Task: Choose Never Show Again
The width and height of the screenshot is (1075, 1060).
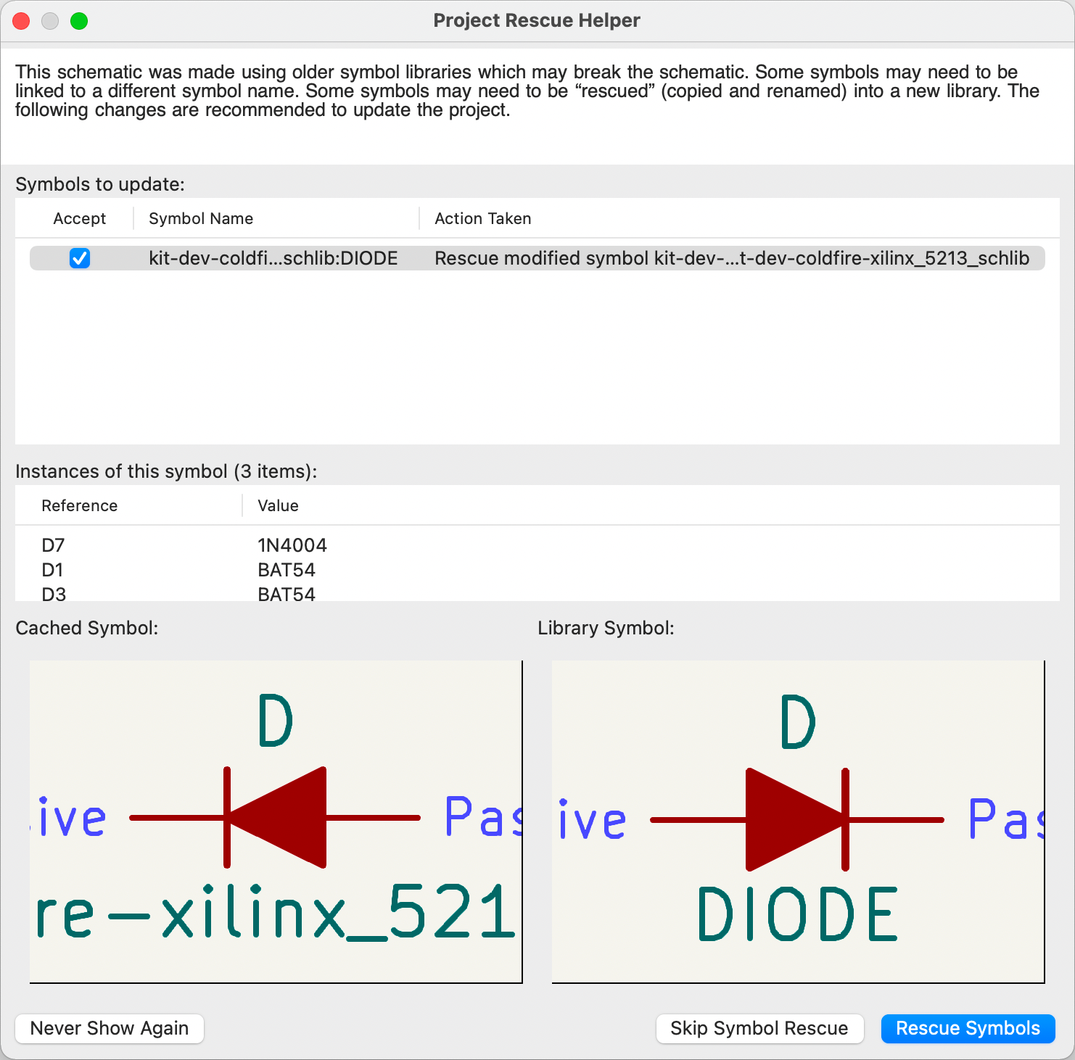Action: [110, 1028]
